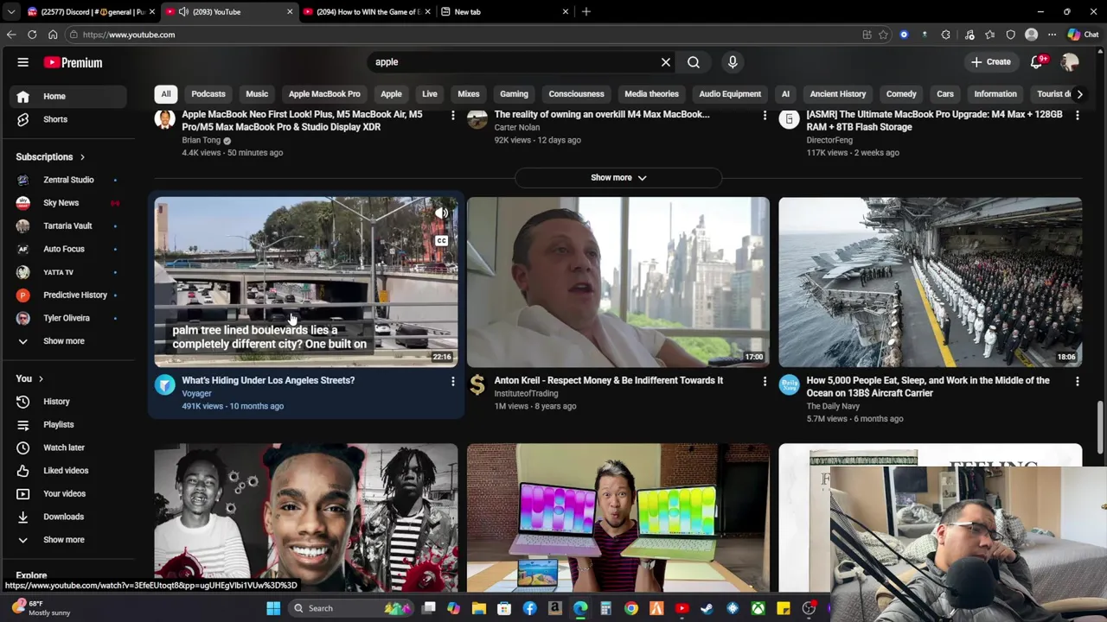
Task: Select the Podcasts filter chip
Action: click(x=208, y=94)
